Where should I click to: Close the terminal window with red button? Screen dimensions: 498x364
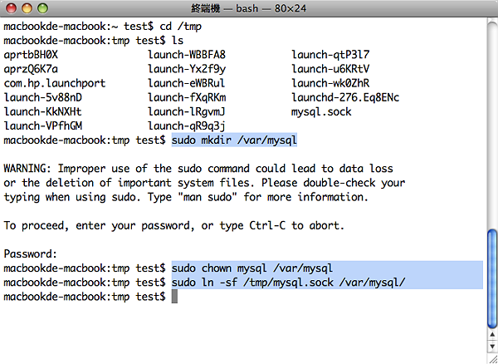[x=12, y=8]
